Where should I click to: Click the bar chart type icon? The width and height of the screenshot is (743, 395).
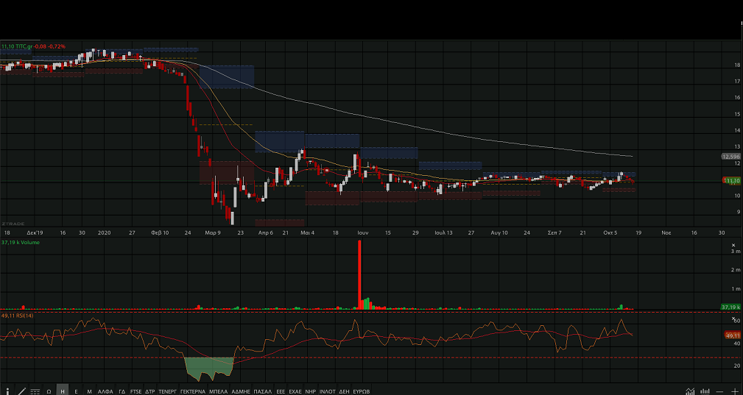[x=705, y=391]
